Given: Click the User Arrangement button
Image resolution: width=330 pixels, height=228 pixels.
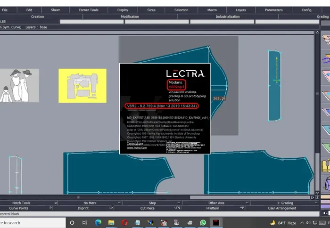Looking at the screenshot, I should (x=282, y=208).
